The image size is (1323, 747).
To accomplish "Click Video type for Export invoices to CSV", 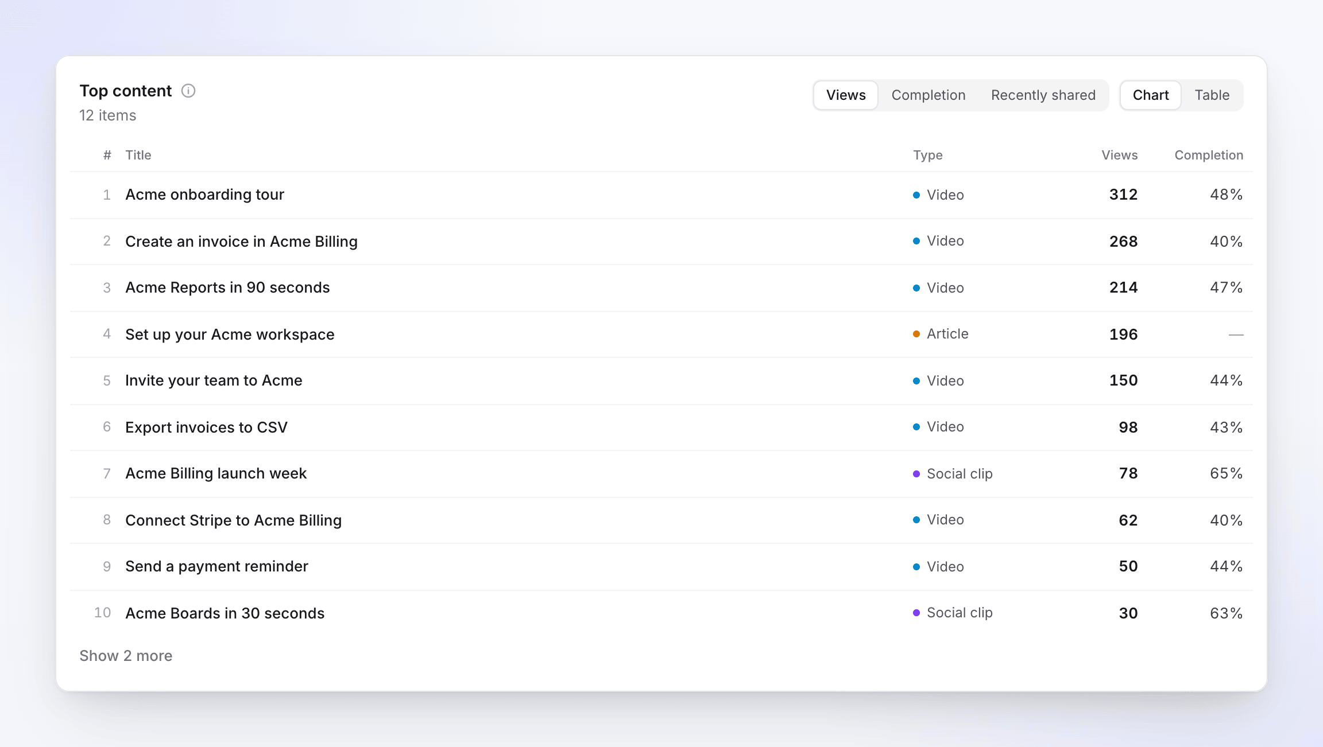I will click(x=938, y=427).
